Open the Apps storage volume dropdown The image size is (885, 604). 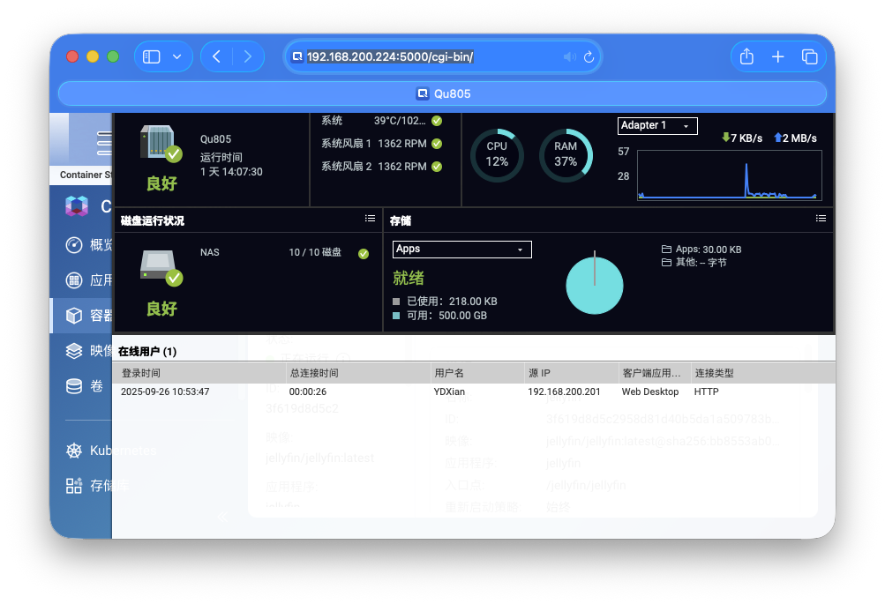click(461, 250)
